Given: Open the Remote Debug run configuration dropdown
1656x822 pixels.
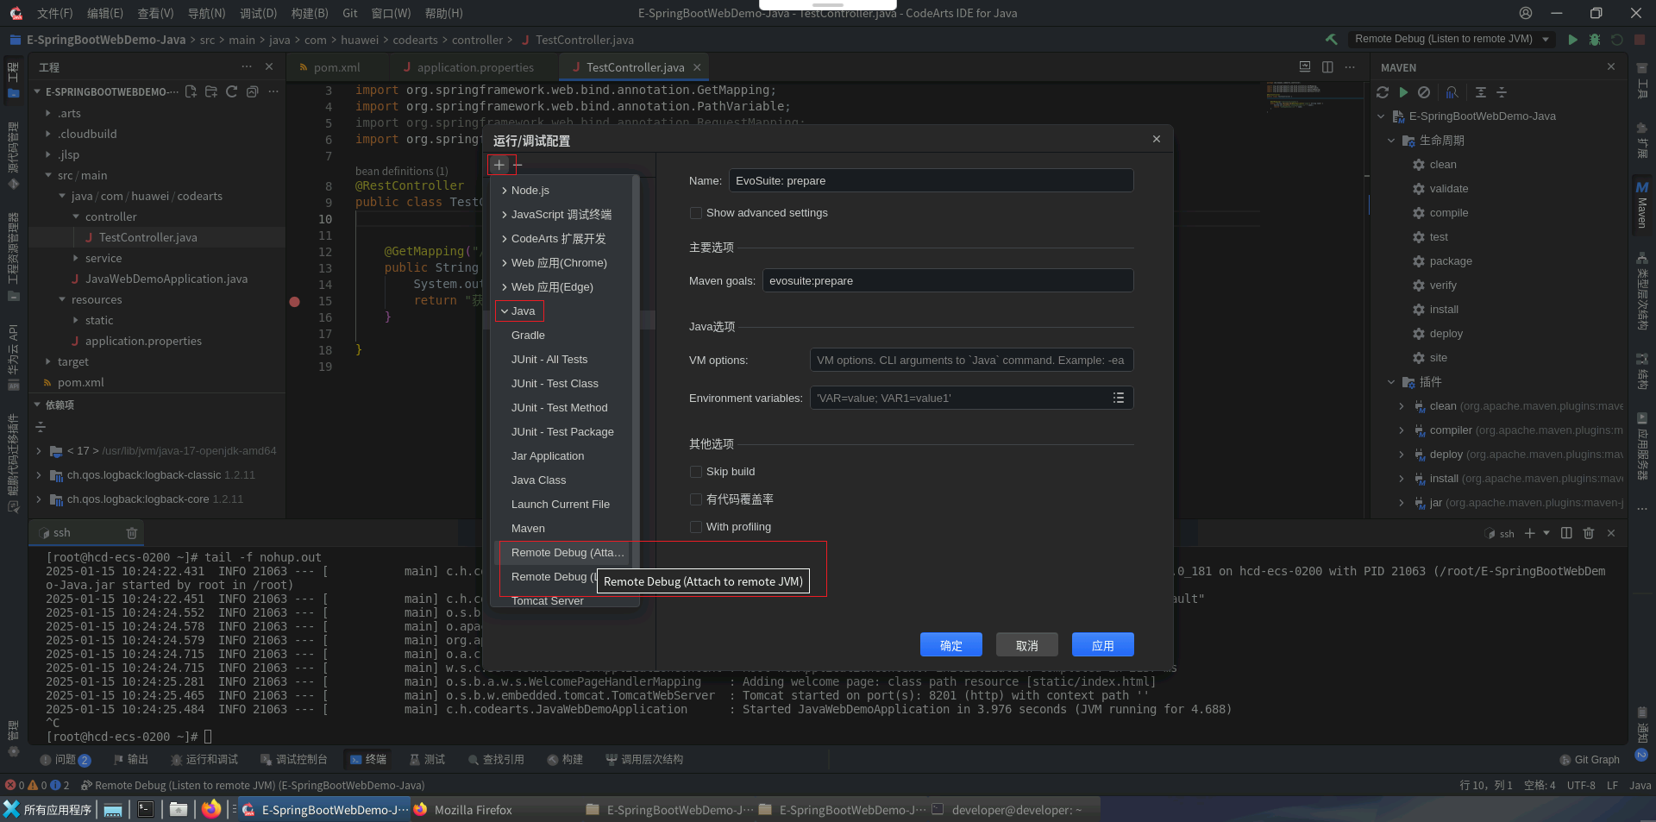Looking at the screenshot, I should (1452, 40).
